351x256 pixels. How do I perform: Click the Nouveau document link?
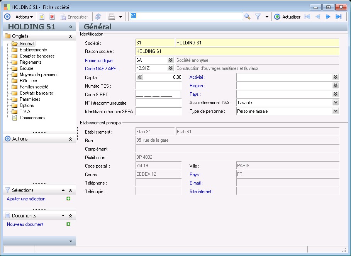25,224
